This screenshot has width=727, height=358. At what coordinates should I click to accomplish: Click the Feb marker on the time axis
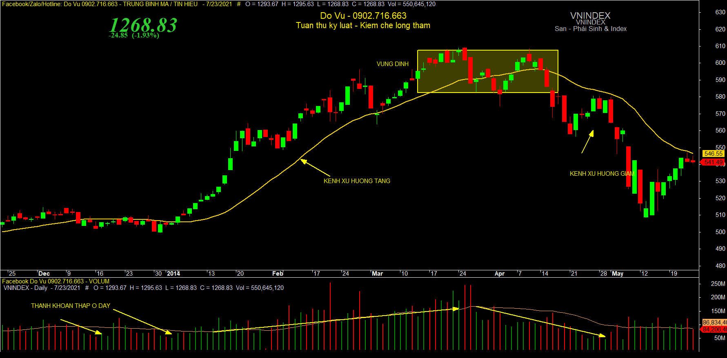pyautogui.click(x=278, y=274)
